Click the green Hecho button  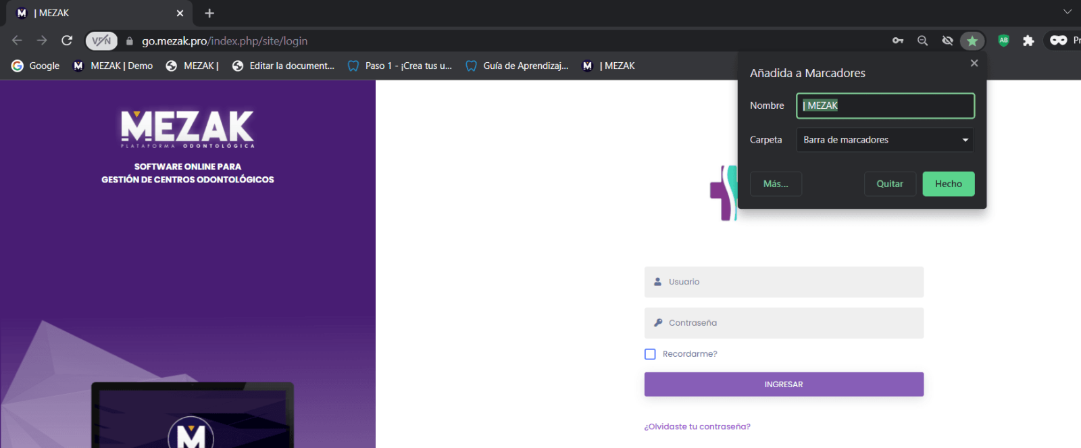click(x=949, y=184)
